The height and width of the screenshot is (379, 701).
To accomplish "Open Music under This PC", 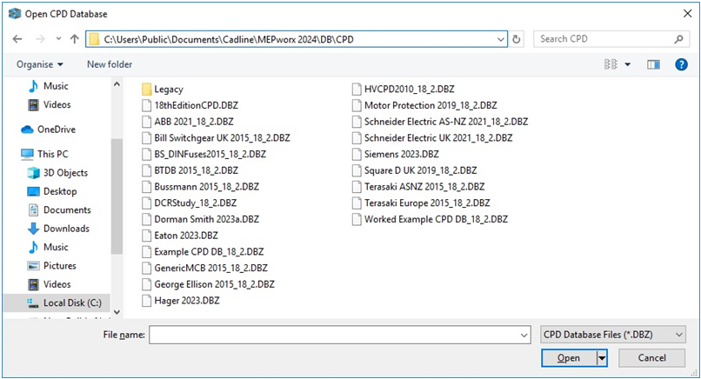I will click(x=49, y=247).
